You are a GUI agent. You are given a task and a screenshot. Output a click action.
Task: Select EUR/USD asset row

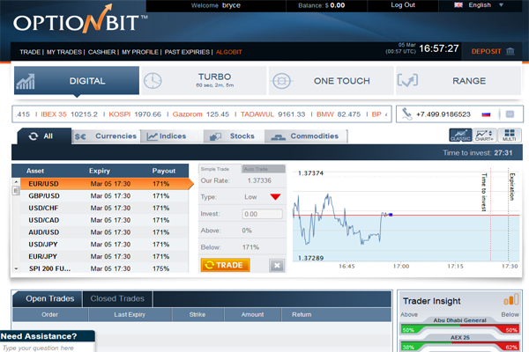pyautogui.click(x=104, y=184)
